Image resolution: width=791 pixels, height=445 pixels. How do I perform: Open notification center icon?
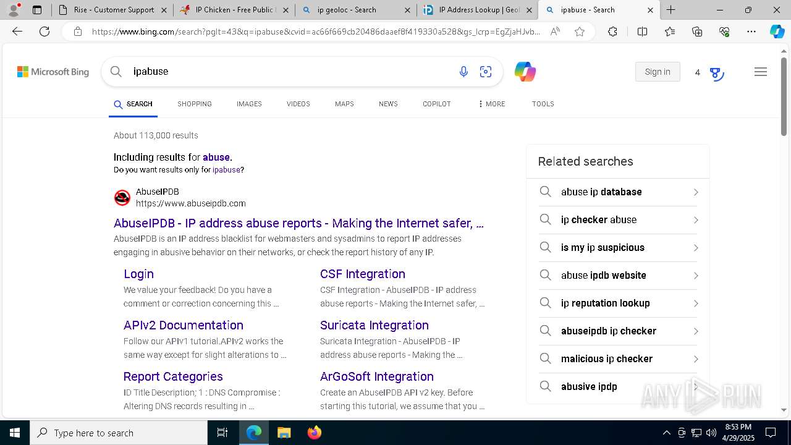point(771,433)
